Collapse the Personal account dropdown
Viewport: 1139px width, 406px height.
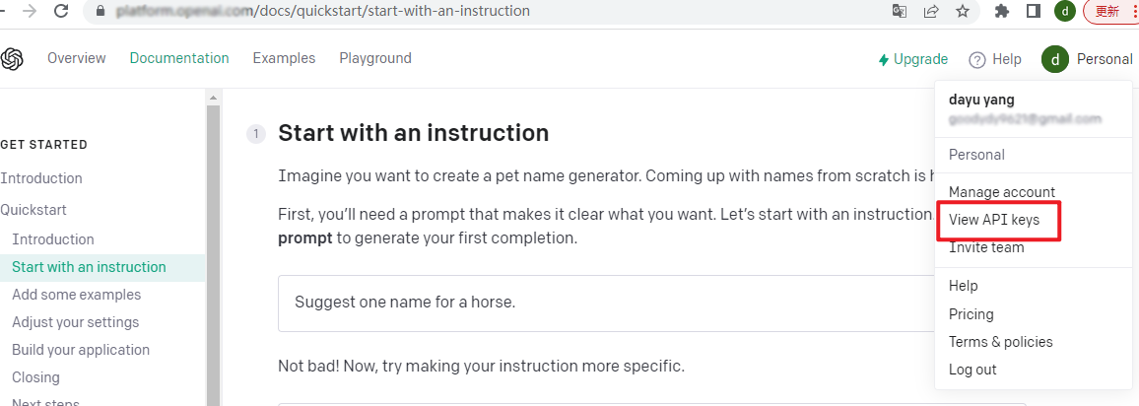(x=1087, y=59)
